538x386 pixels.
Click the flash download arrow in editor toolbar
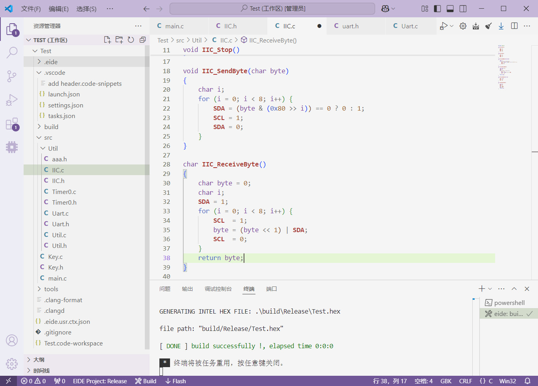tap(501, 26)
